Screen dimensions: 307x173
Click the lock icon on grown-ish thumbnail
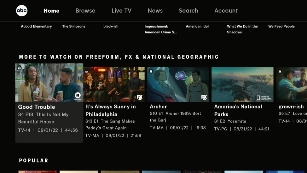(280, 71)
